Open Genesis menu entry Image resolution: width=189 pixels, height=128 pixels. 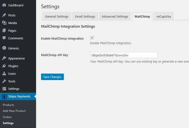tap(14, 48)
